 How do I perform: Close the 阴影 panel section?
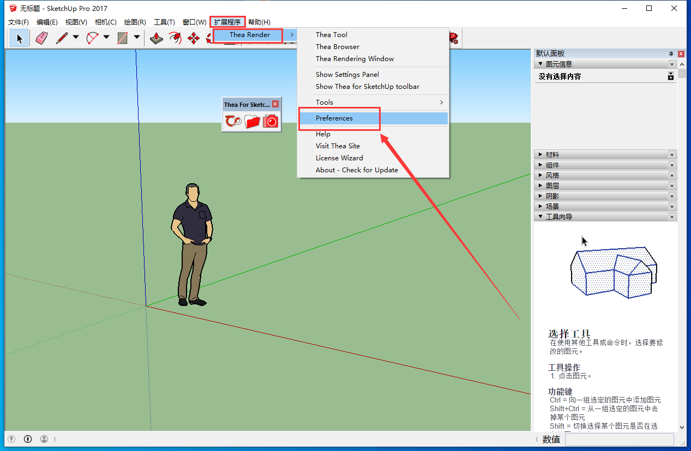pos(672,196)
